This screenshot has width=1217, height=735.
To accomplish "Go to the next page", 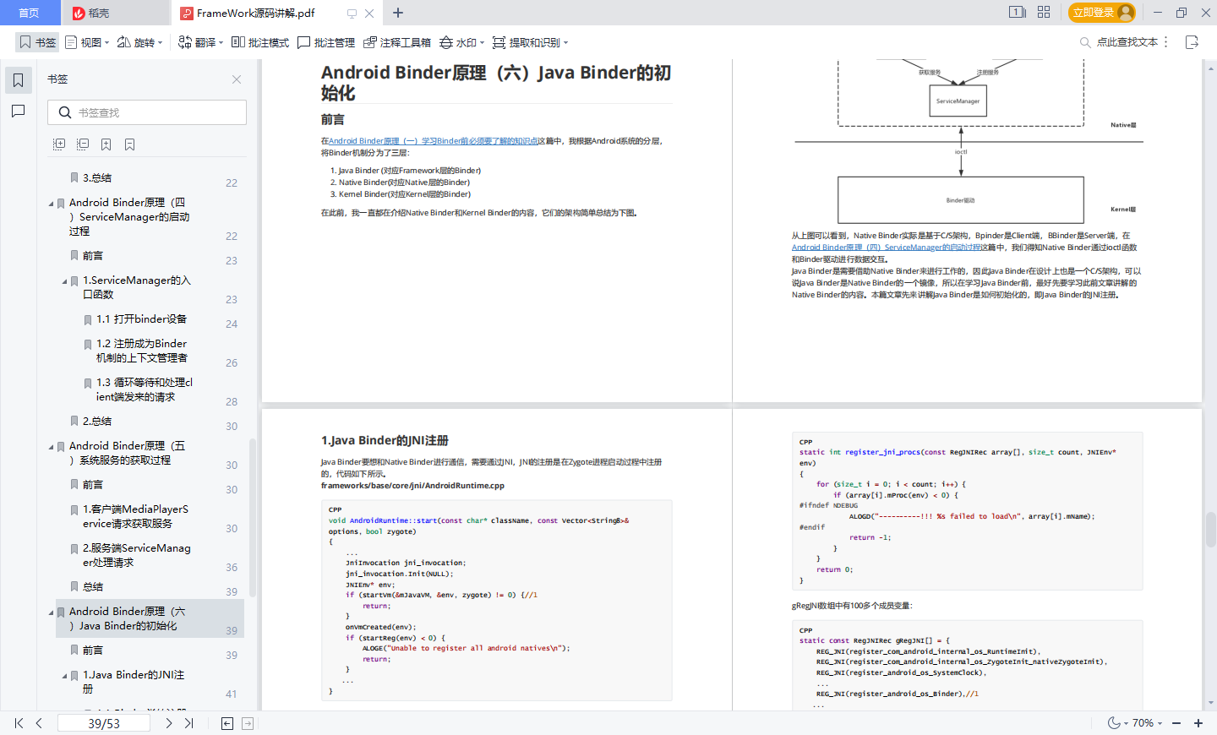I will 169,723.
